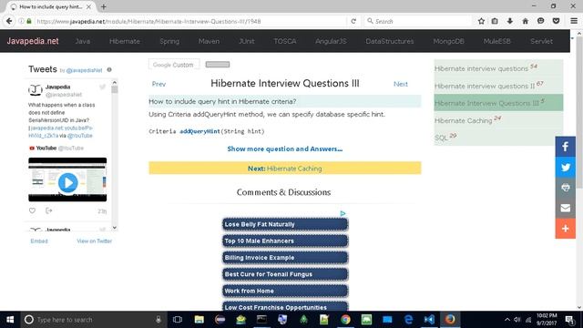The image size is (583, 328).
Task: Click the Google Custom search input field
Action: 174,65
